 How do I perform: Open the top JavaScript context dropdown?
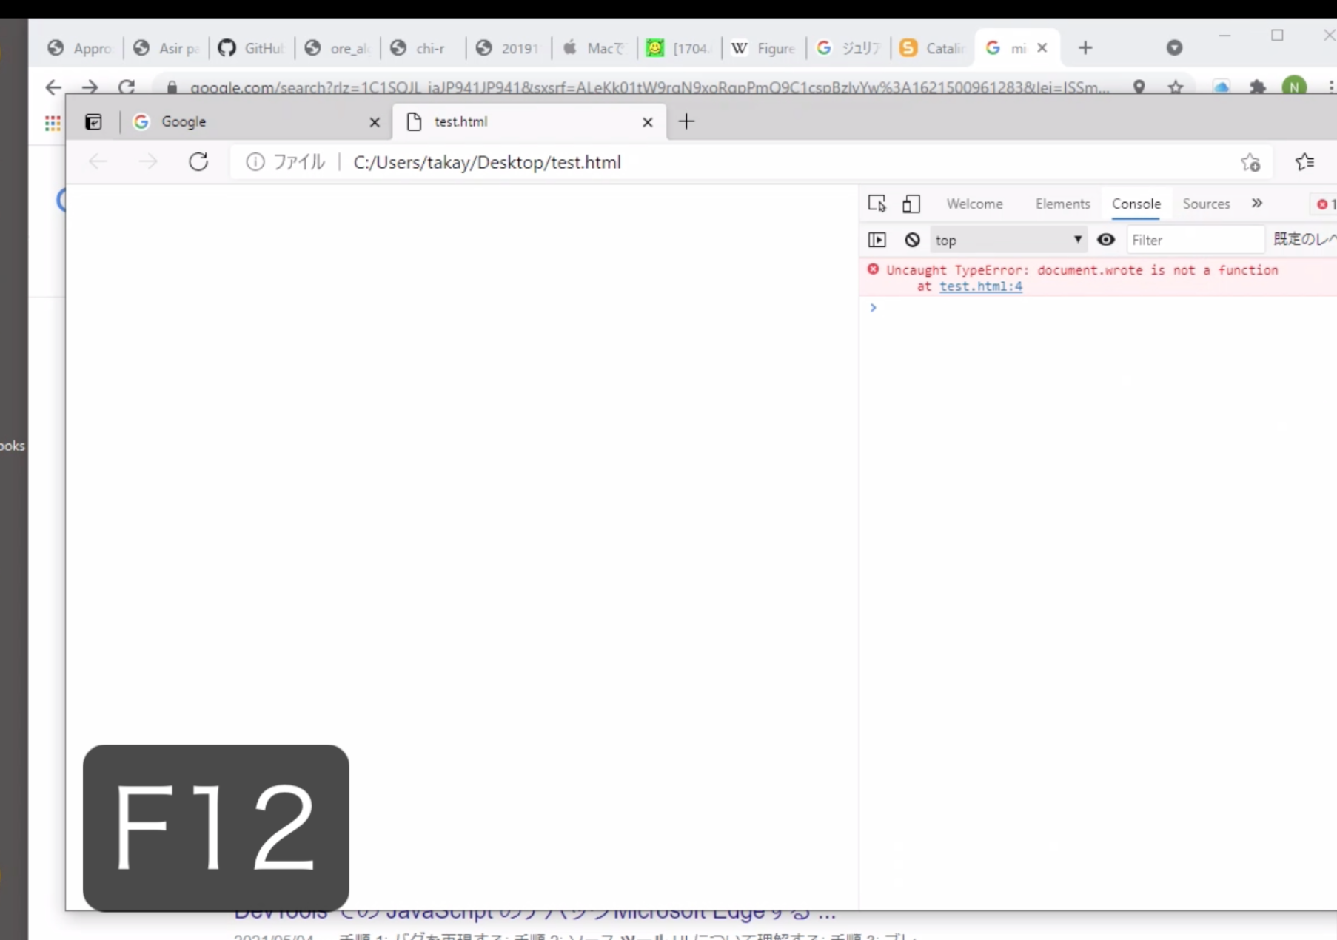(x=1008, y=240)
